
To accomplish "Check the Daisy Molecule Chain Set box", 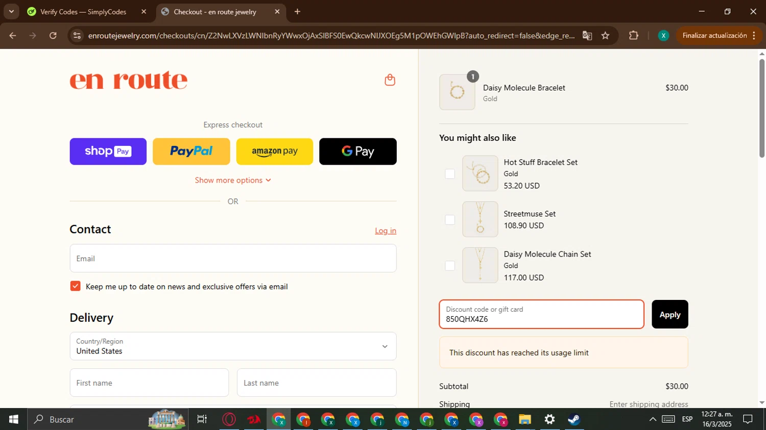I will (450, 266).
